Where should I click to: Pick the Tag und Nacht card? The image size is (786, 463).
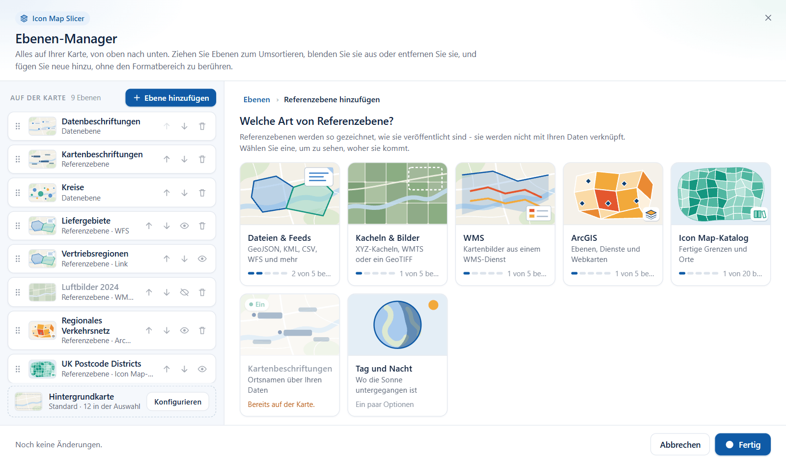pos(397,355)
